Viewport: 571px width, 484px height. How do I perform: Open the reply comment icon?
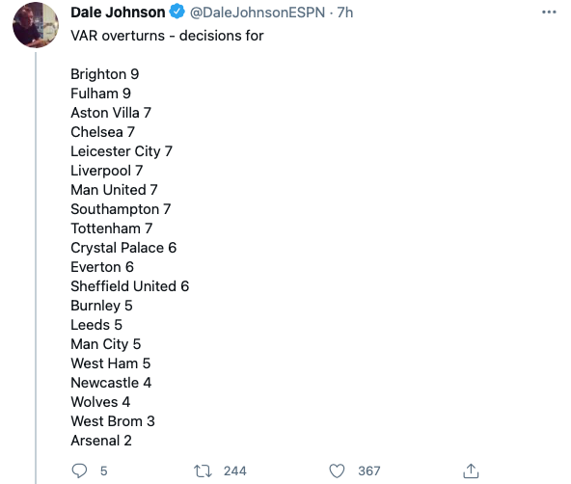pos(79,471)
